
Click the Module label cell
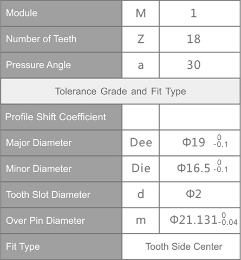pos(61,13)
